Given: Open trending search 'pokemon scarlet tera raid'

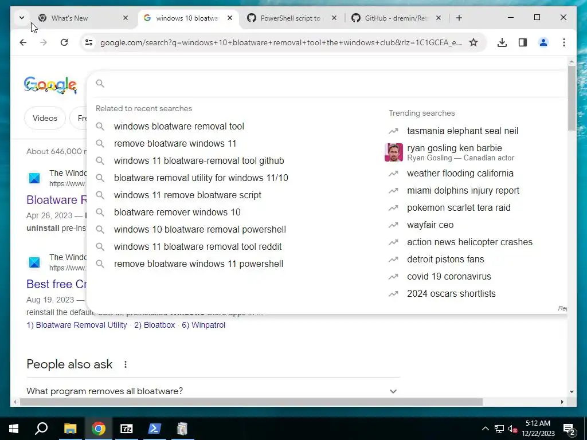Looking at the screenshot, I should pos(459,208).
